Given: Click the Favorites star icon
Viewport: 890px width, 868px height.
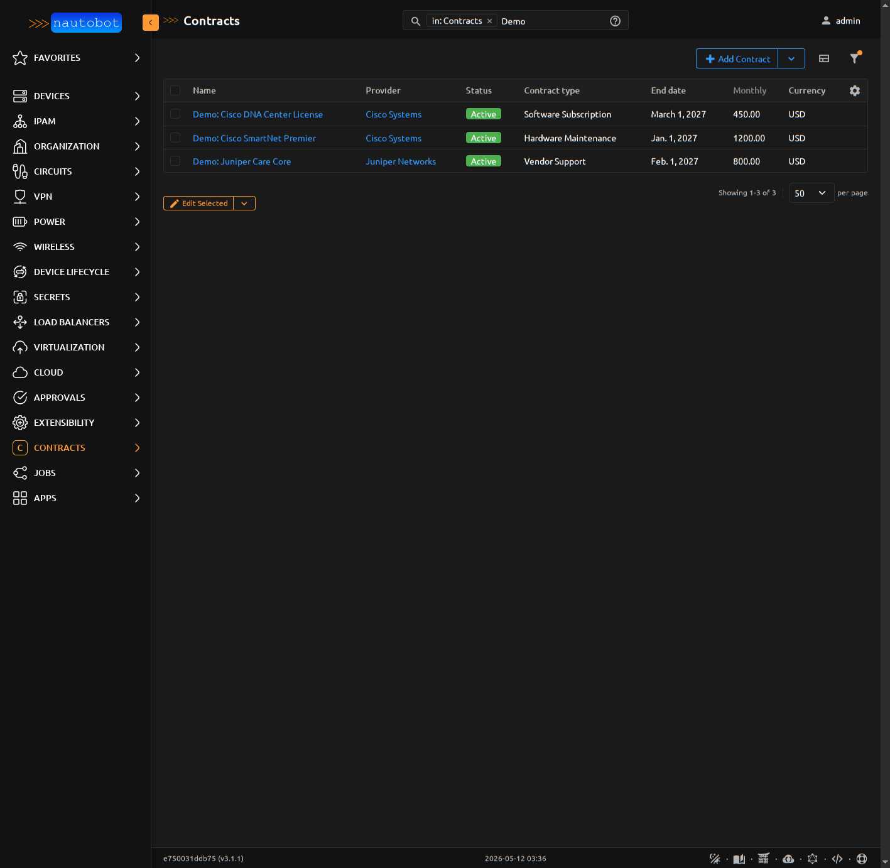Looking at the screenshot, I should (x=20, y=58).
